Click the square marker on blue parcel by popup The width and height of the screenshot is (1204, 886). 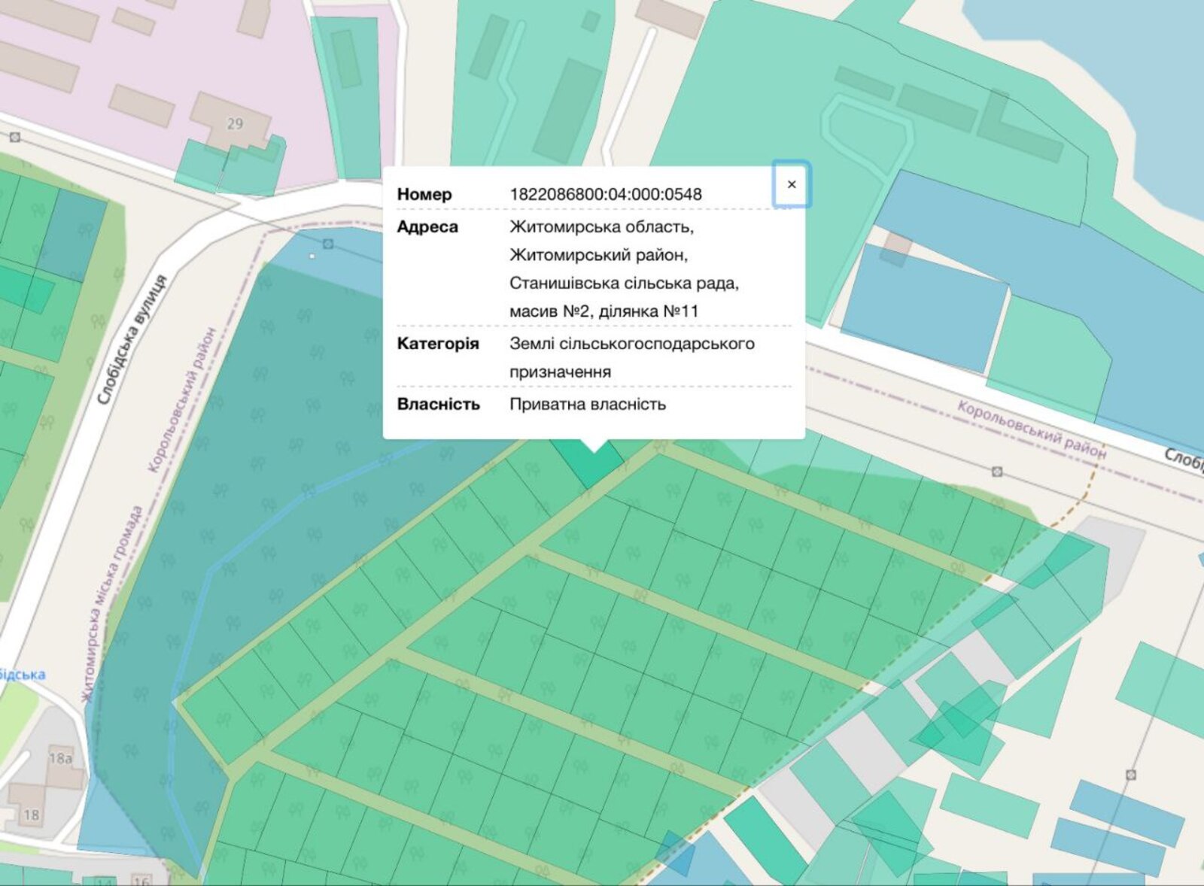tap(328, 244)
